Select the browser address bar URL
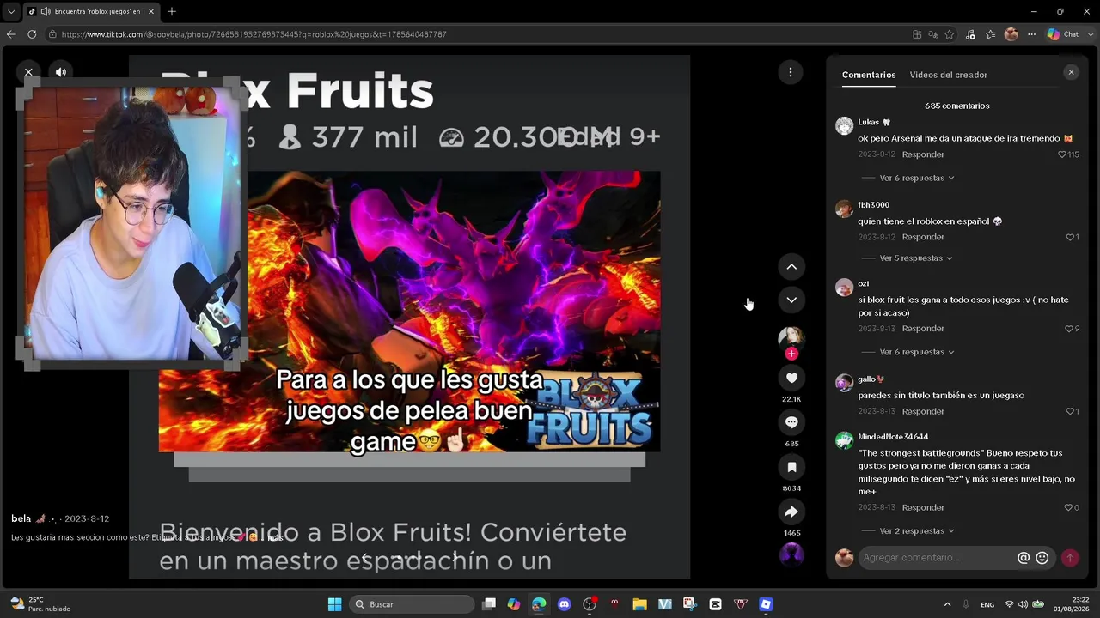This screenshot has height=618, width=1100. [x=254, y=34]
